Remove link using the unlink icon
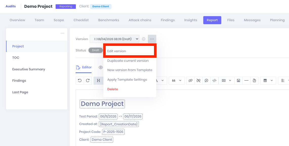This screenshot has height=146, width=289. coord(198,80)
